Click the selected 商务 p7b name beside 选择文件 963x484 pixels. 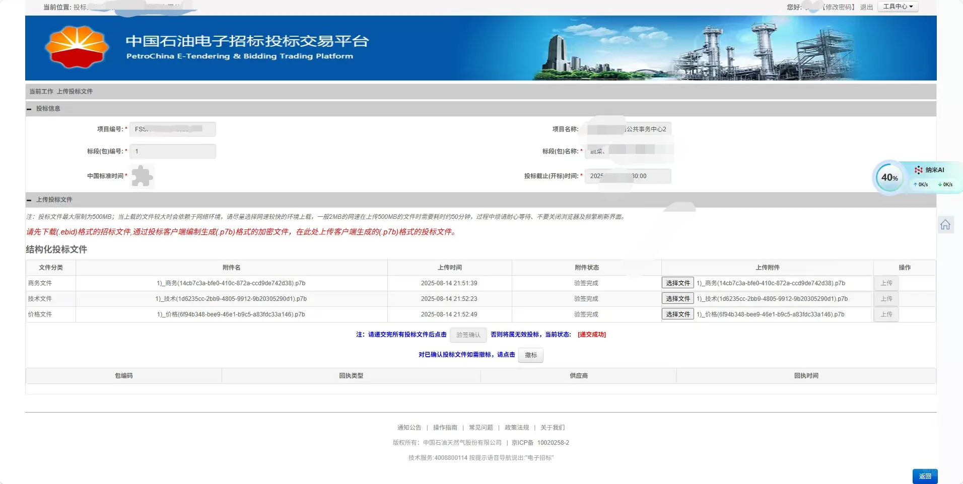771,283
